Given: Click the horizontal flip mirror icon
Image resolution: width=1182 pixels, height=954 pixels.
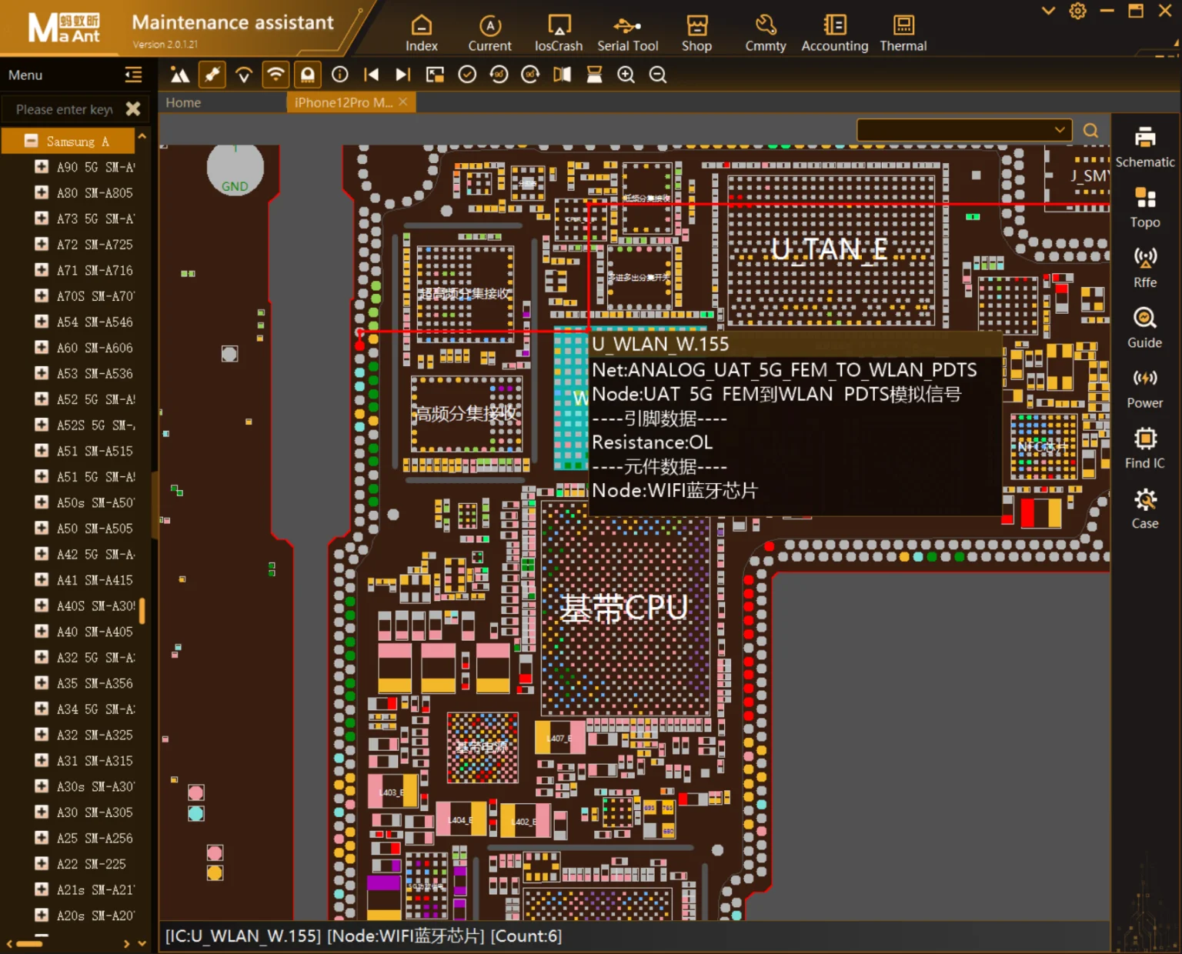Looking at the screenshot, I should click(562, 75).
